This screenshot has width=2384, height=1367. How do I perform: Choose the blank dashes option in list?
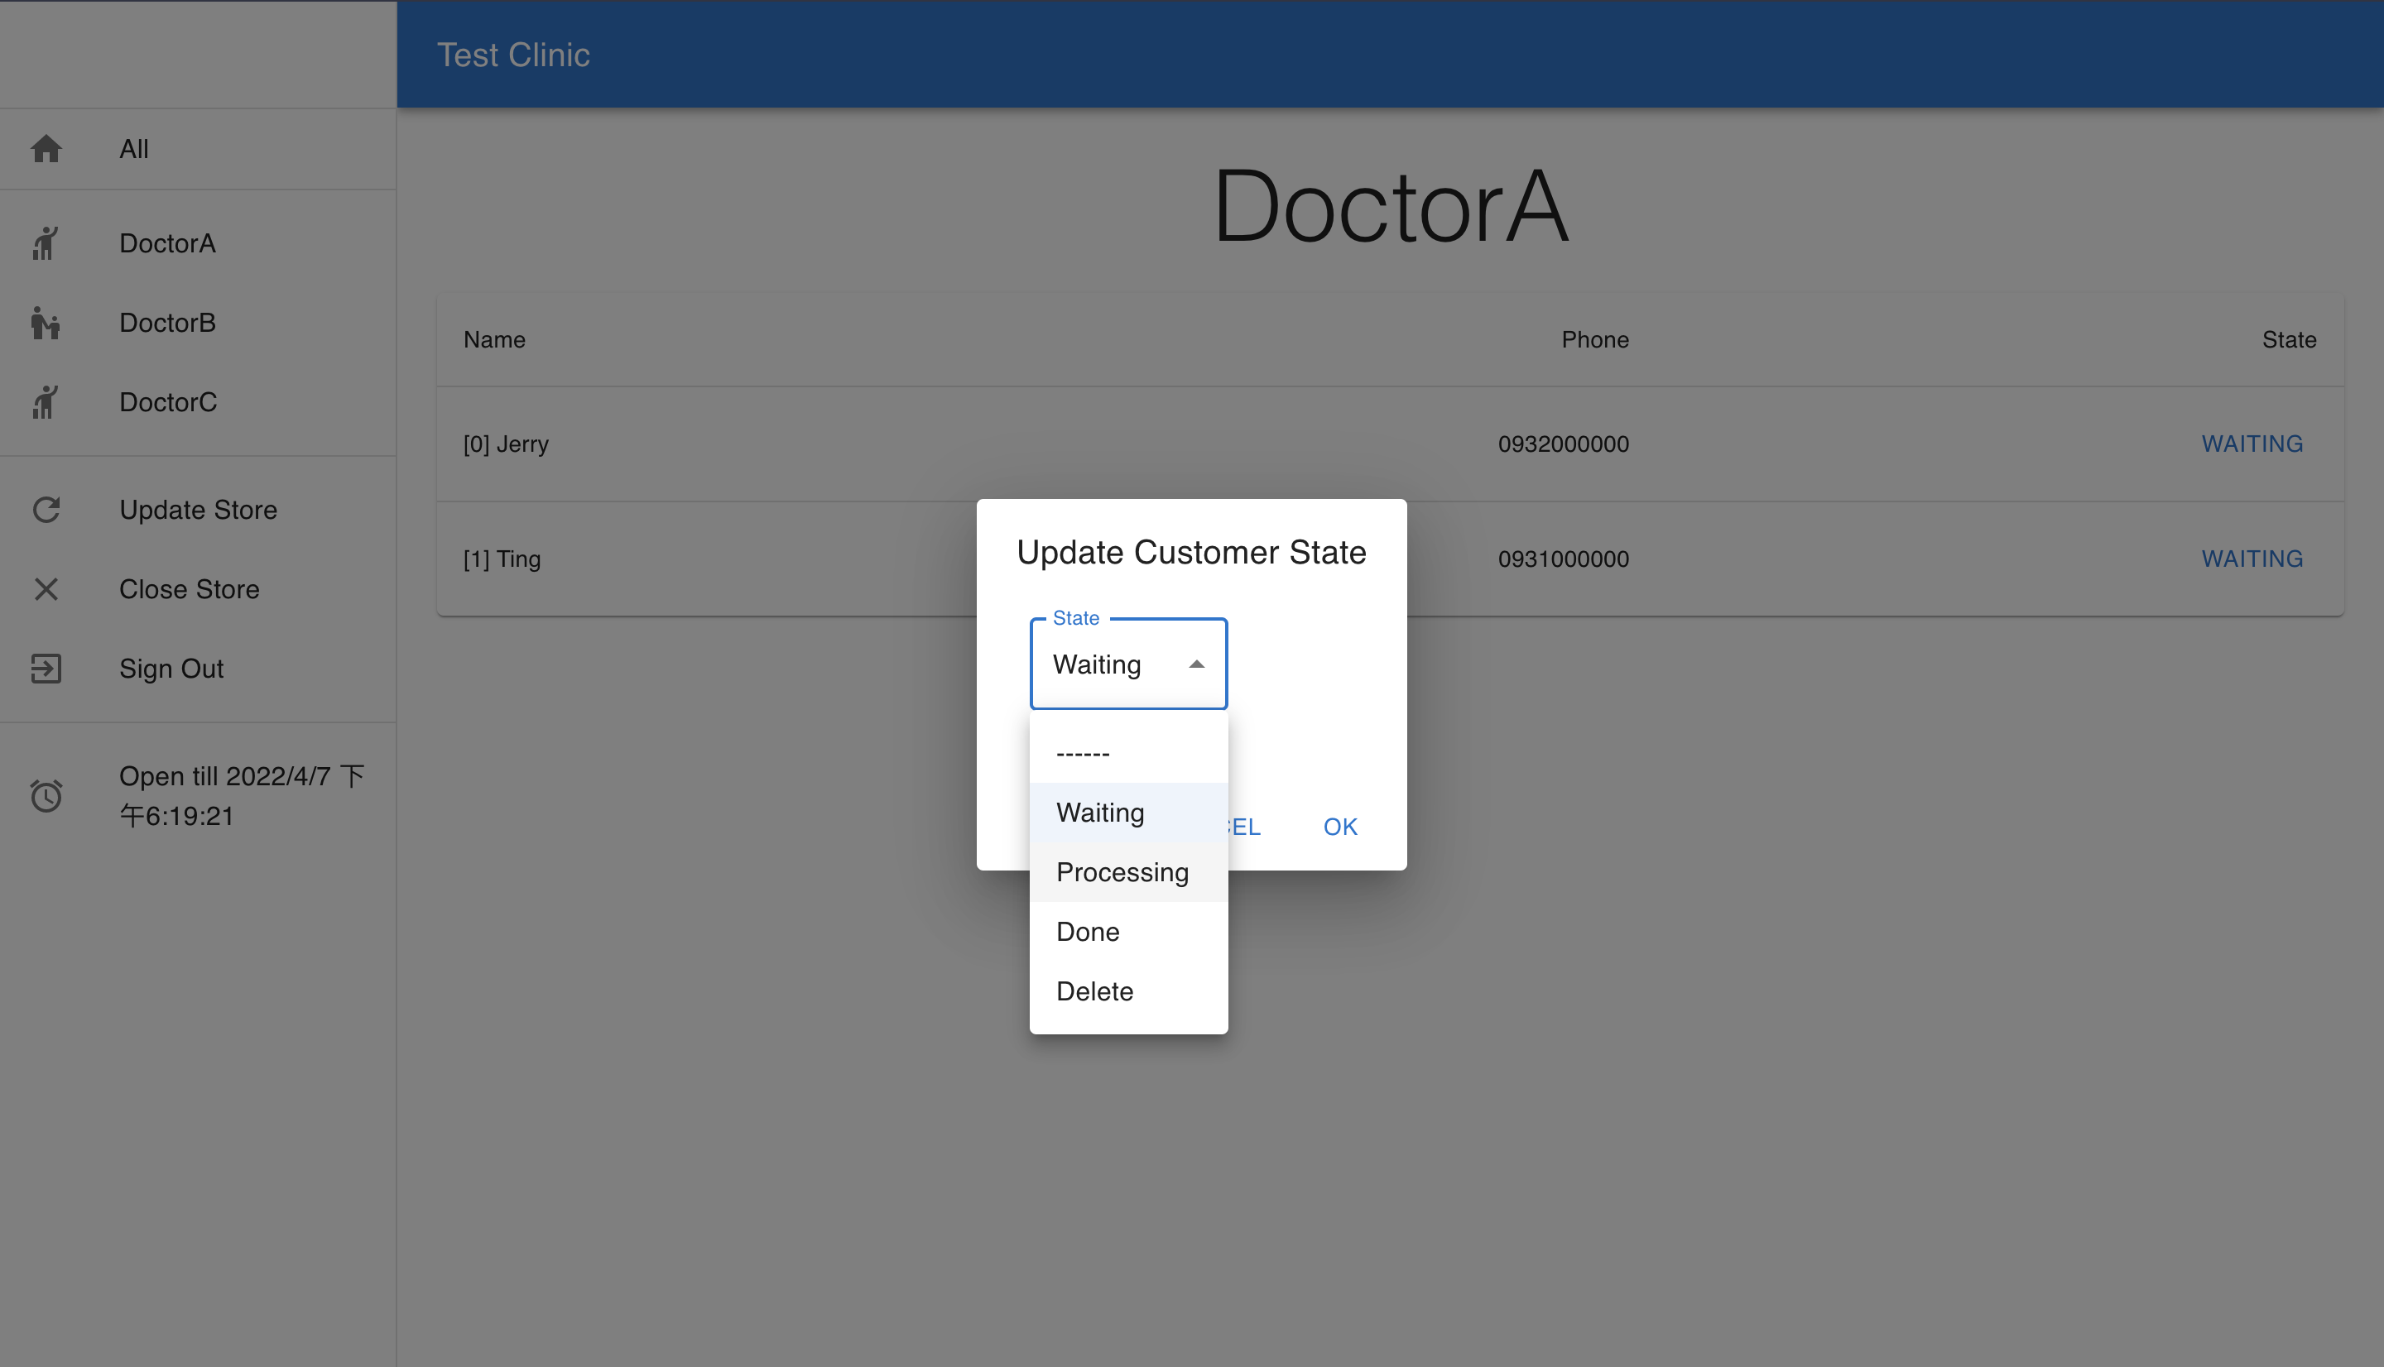(1083, 753)
